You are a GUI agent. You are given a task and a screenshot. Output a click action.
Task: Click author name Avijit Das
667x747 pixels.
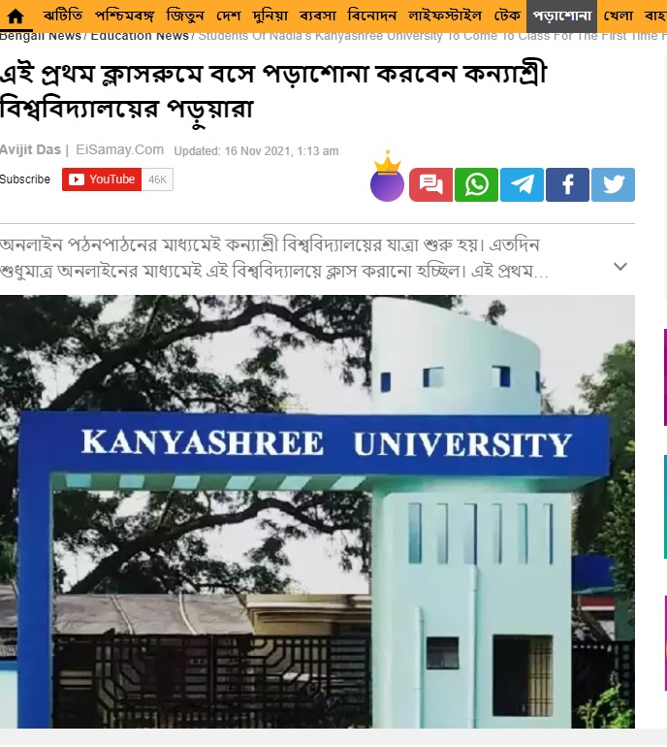click(30, 150)
